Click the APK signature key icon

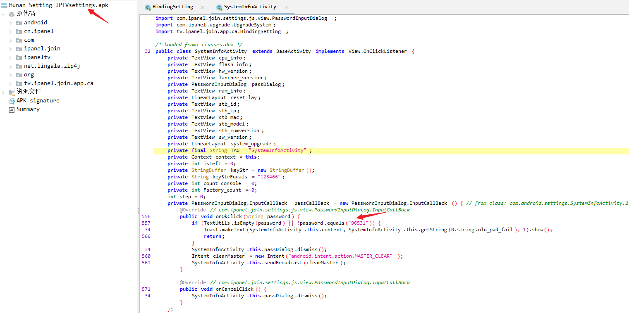click(12, 101)
